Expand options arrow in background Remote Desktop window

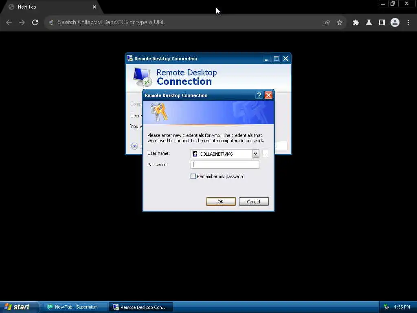(134, 146)
